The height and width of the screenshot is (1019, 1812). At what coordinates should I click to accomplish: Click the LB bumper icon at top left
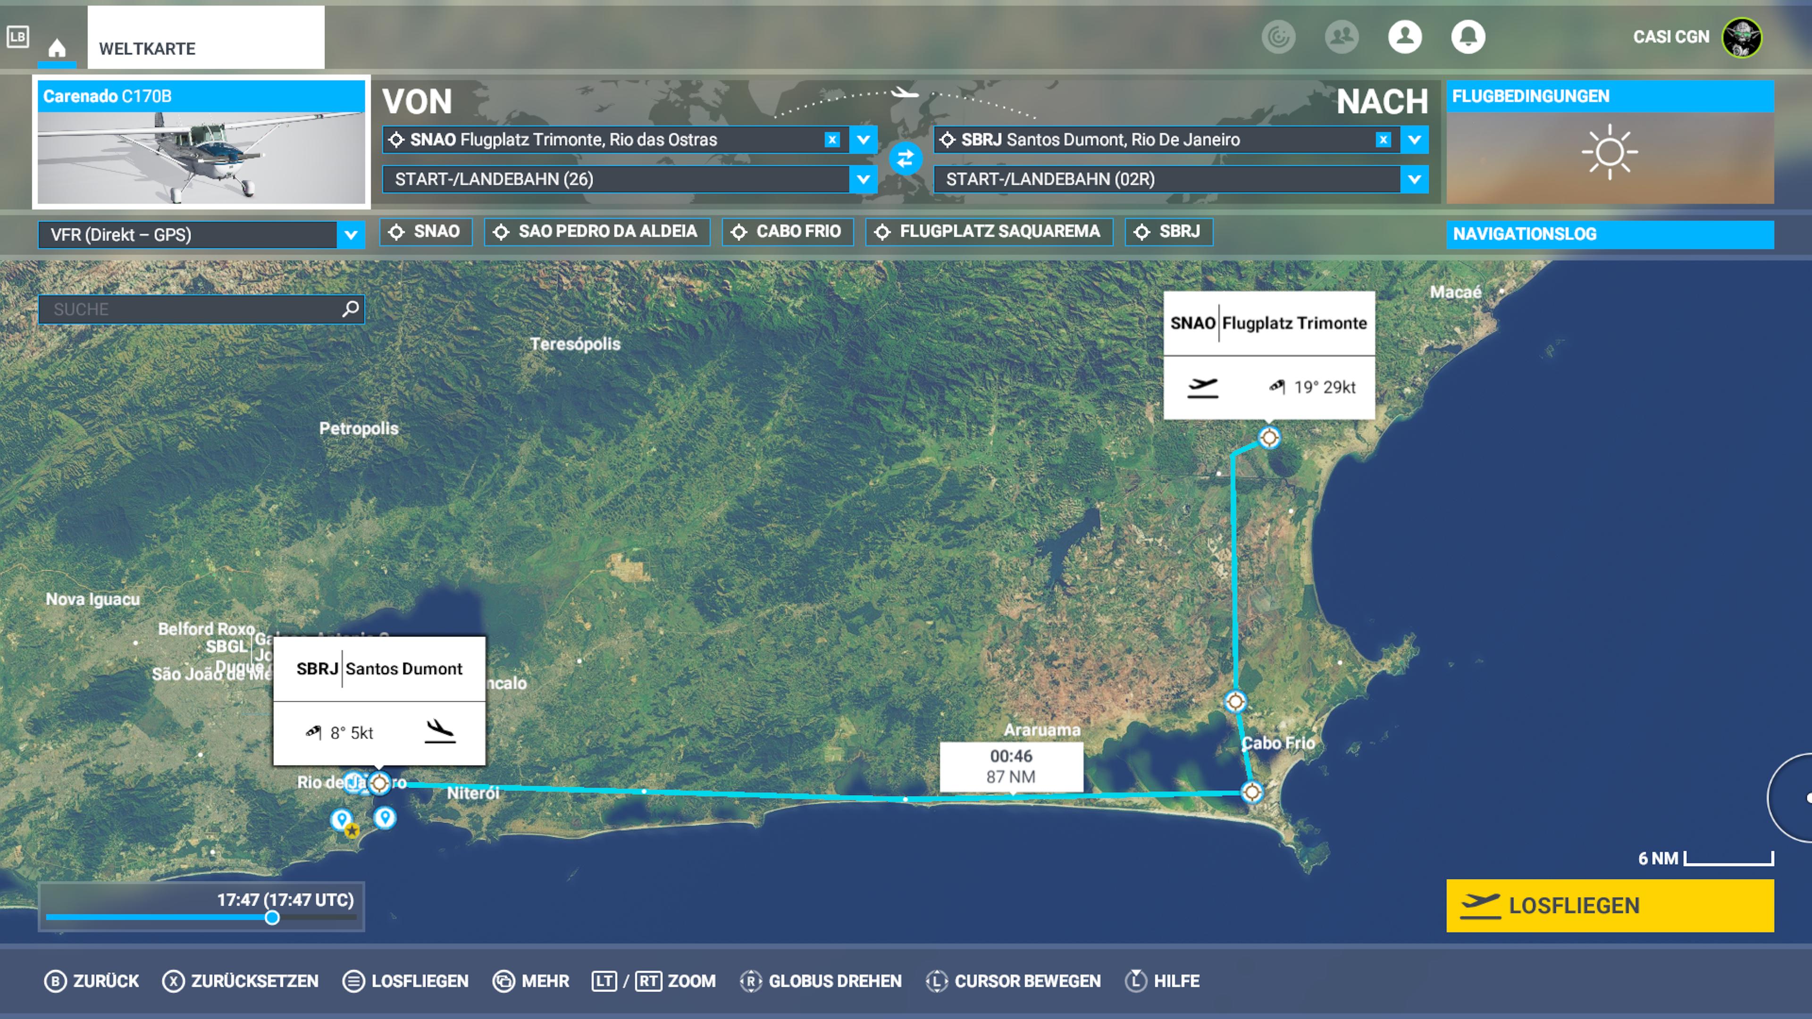pos(17,37)
